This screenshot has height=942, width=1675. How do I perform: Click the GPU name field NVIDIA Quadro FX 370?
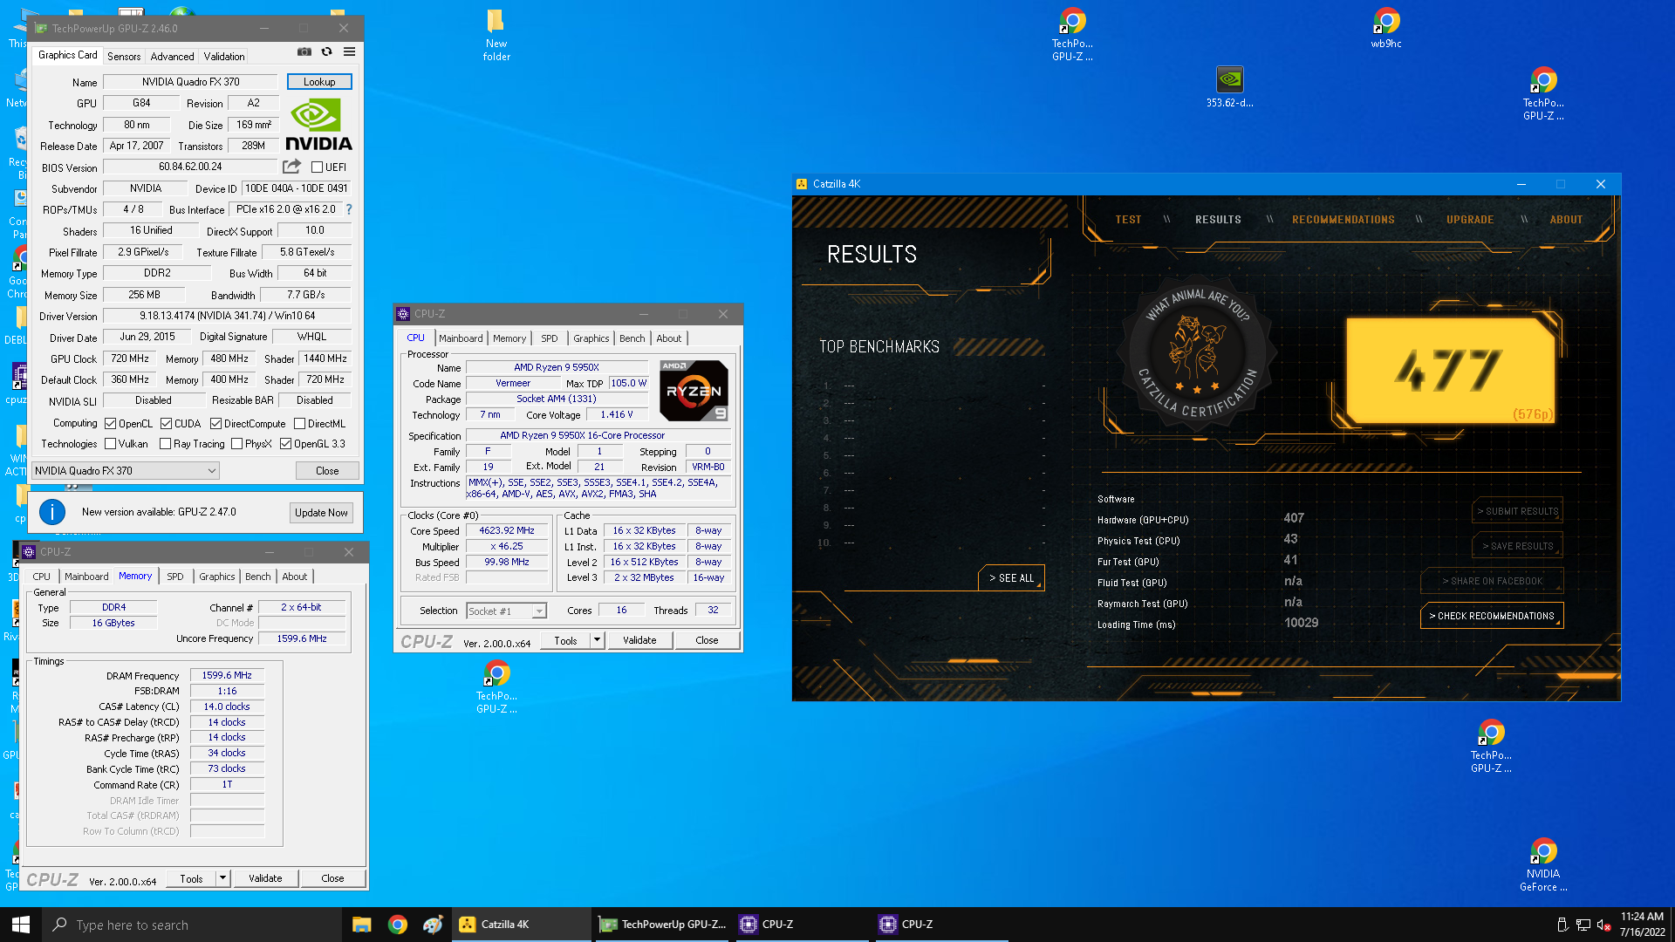click(x=190, y=82)
